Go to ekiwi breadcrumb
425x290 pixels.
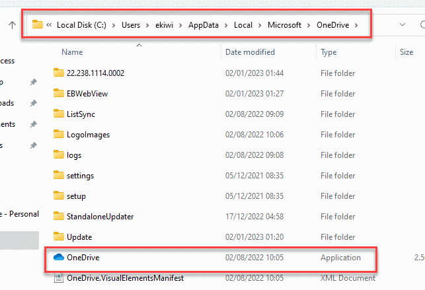click(165, 25)
